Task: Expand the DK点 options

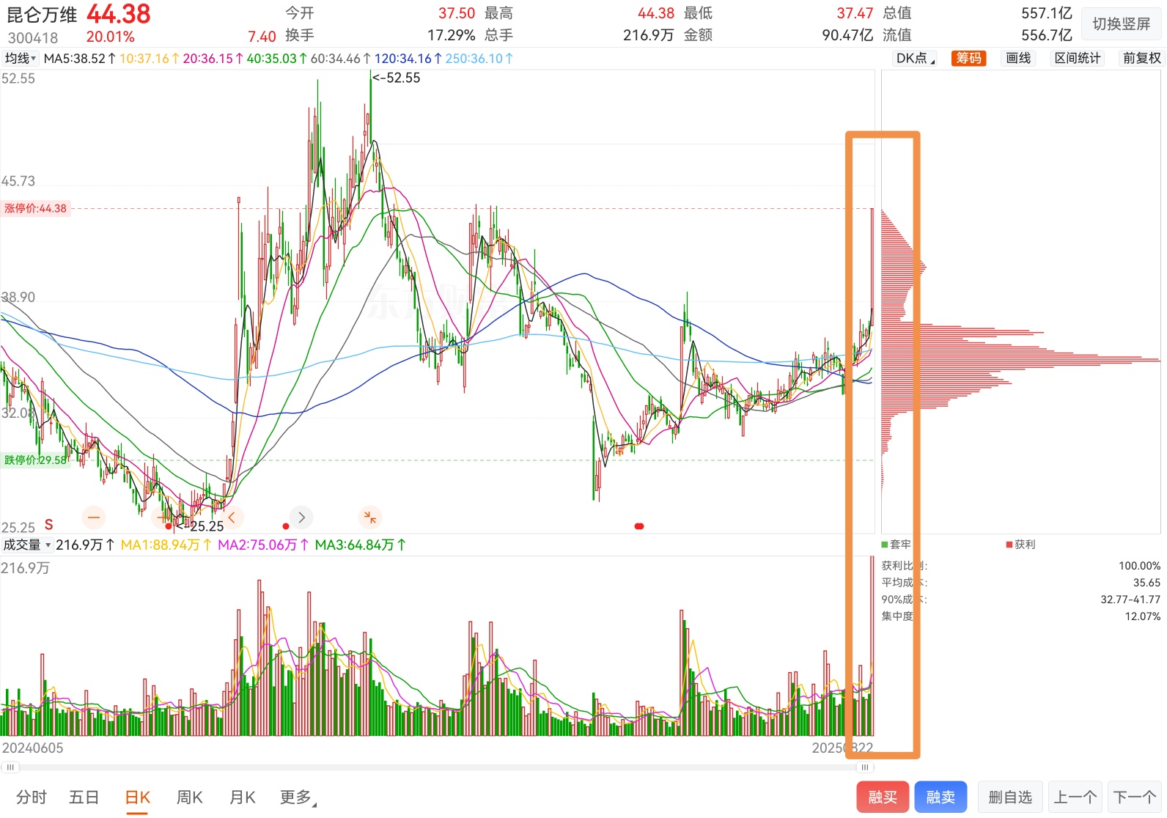Action: coord(916,59)
